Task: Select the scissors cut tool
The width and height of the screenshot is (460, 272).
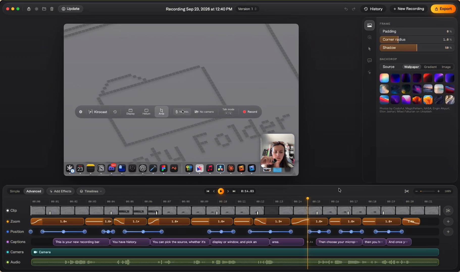Action: click(x=406, y=191)
